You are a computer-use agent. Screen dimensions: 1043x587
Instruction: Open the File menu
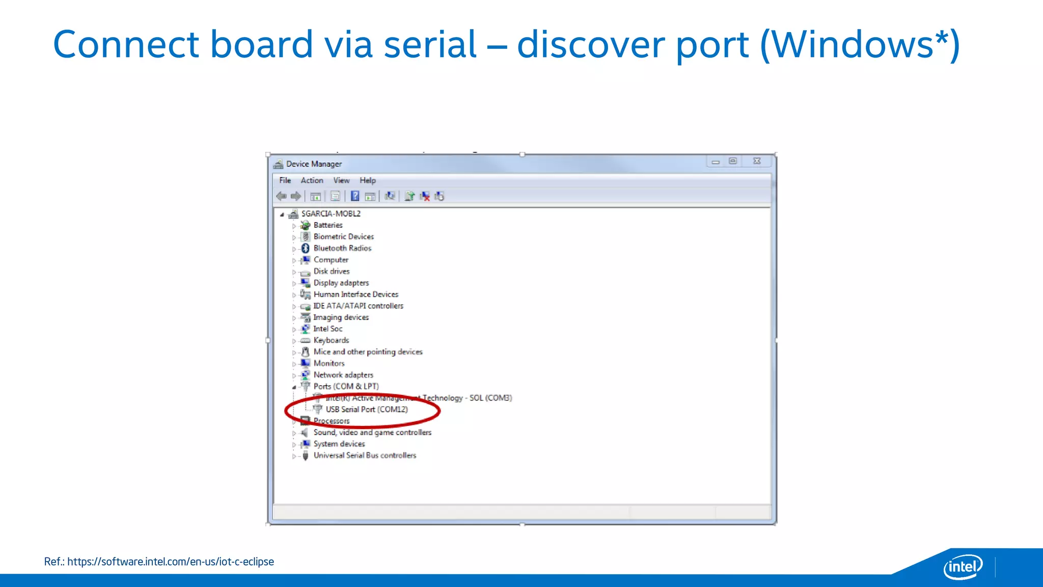(x=285, y=180)
